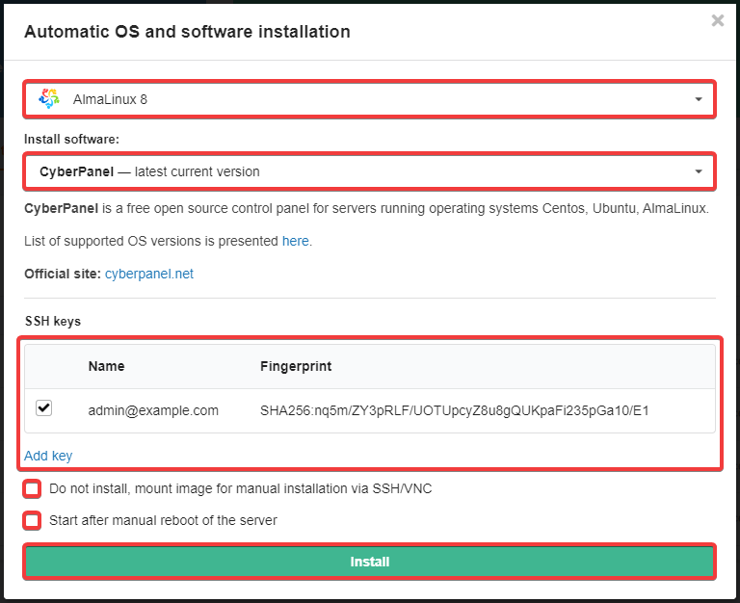The image size is (740, 603).
Task: Close the installation dialog with the X
Action: 717,20
